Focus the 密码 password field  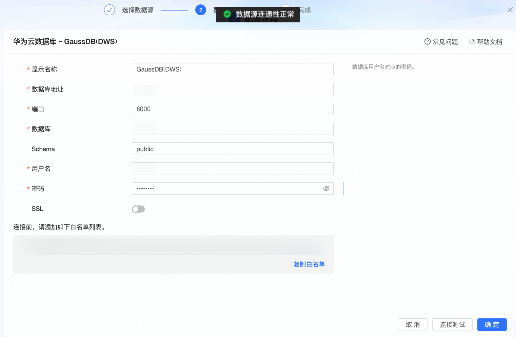point(233,189)
